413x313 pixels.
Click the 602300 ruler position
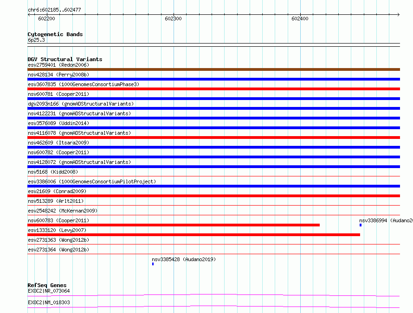(x=173, y=19)
